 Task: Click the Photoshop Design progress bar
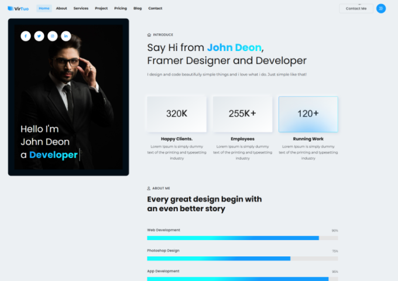pyautogui.click(x=242, y=258)
